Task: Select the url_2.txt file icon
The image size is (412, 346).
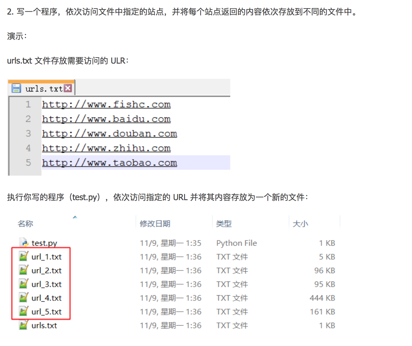Action: tap(23, 270)
